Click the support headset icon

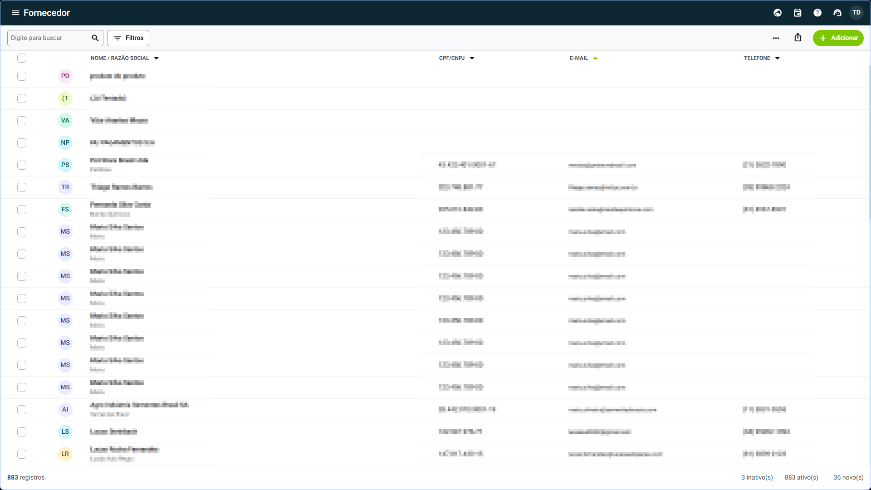[837, 13]
